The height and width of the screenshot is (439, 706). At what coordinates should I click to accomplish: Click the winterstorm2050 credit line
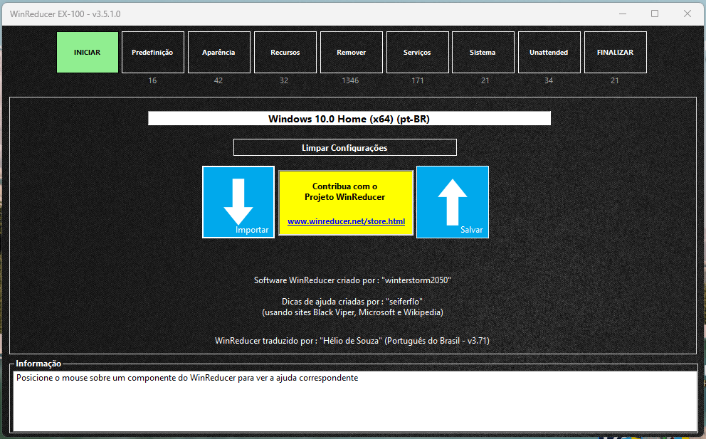click(352, 280)
